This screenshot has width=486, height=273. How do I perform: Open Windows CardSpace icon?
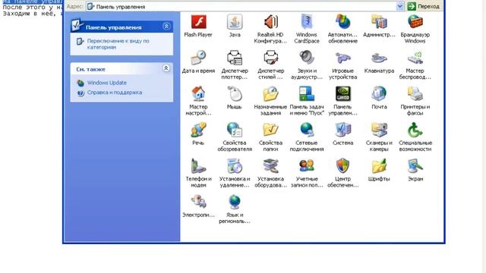click(x=307, y=22)
